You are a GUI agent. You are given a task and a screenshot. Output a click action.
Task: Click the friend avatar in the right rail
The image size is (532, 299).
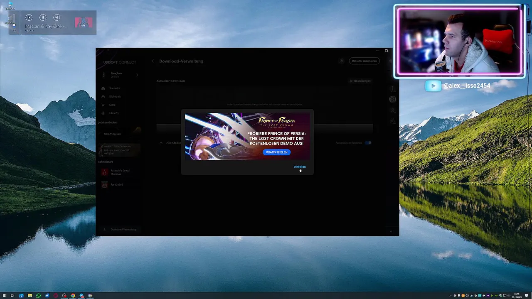[392, 99]
